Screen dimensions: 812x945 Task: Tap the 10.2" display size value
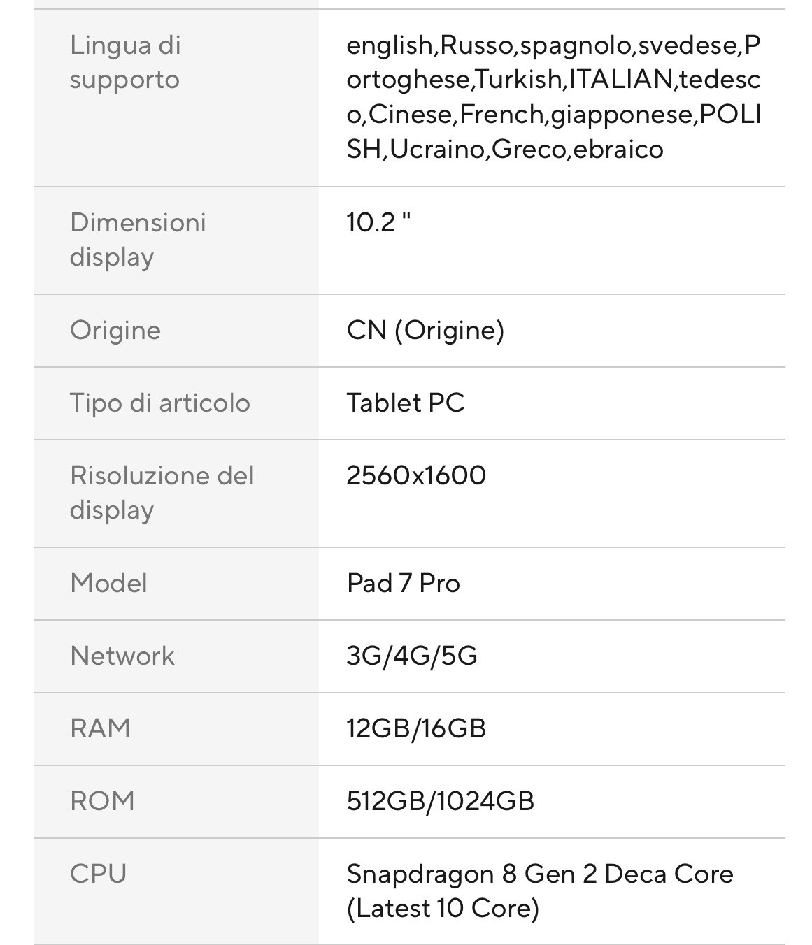point(378,222)
